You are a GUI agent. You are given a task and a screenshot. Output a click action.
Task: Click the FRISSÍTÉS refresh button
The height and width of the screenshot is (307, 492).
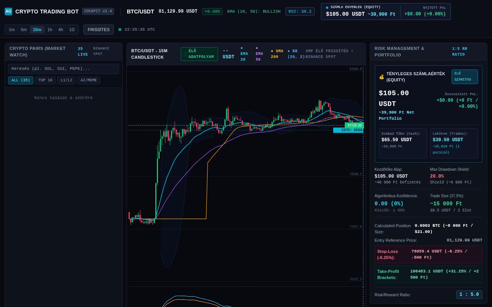98,30
